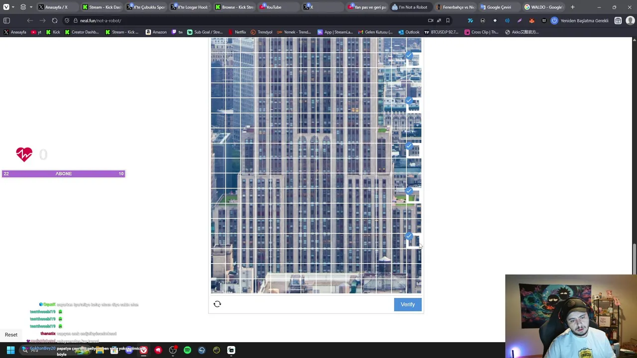Bookmark this page with the bookmark icon
Screen dimensions: 637x358
pos(448,20)
